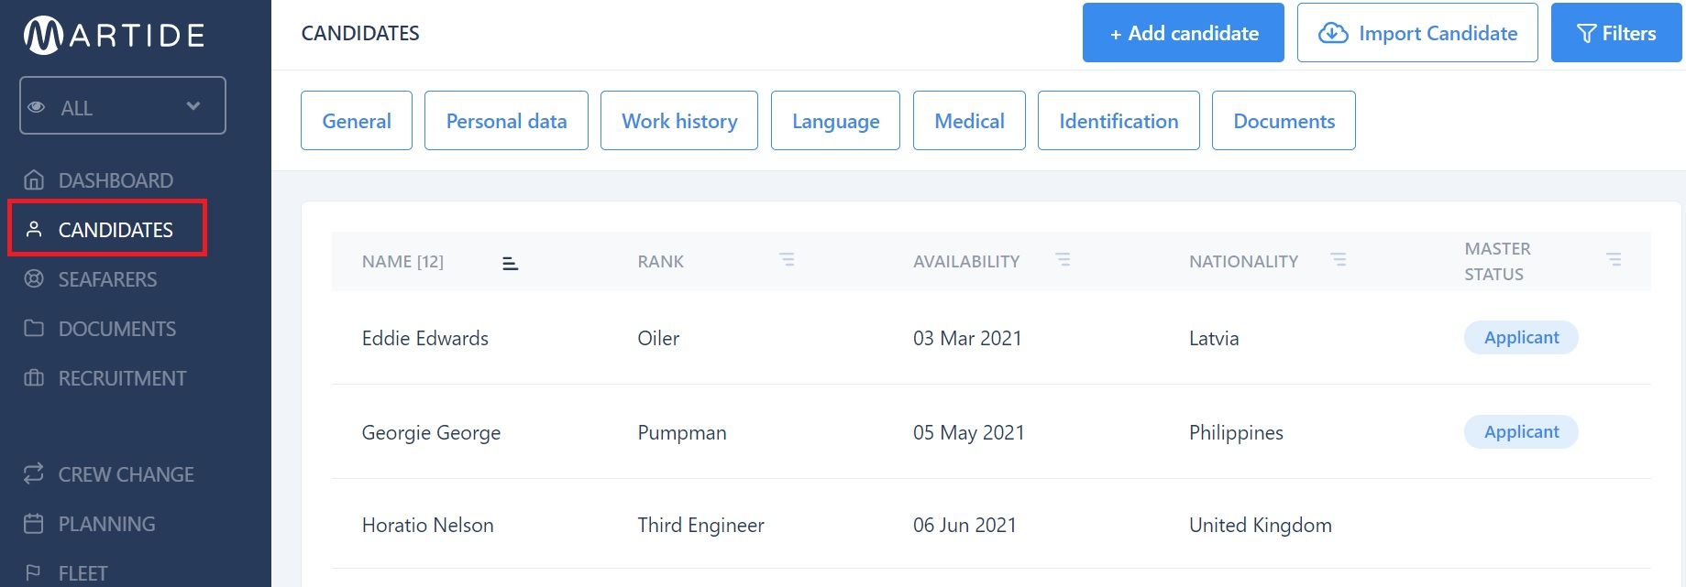The height and width of the screenshot is (587, 1686).
Task: Click the Seafarers lifebuoy icon
Action: [34, 278]
